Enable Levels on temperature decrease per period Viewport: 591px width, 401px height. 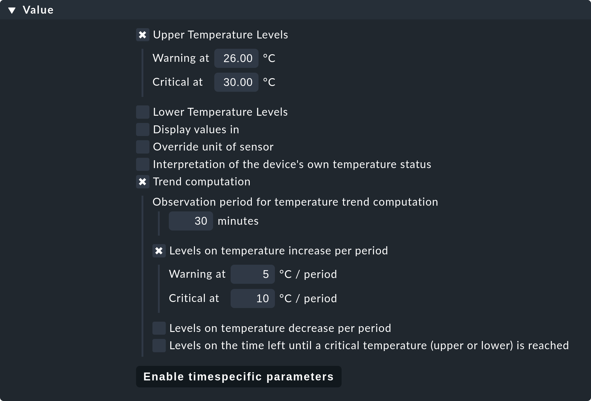159,328
